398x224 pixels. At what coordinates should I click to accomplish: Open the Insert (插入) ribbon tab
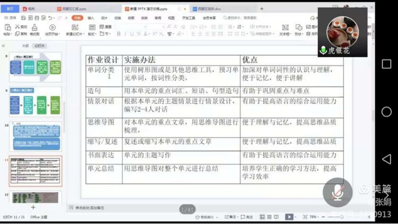point(91,18)
